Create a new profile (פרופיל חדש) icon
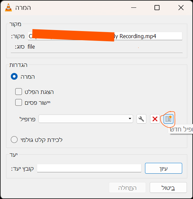The image size is (193, 199). click(168, 119)
